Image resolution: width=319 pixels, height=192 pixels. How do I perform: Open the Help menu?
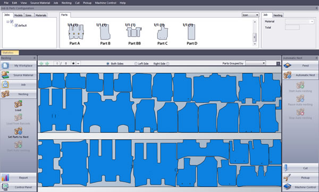[122, 3]
